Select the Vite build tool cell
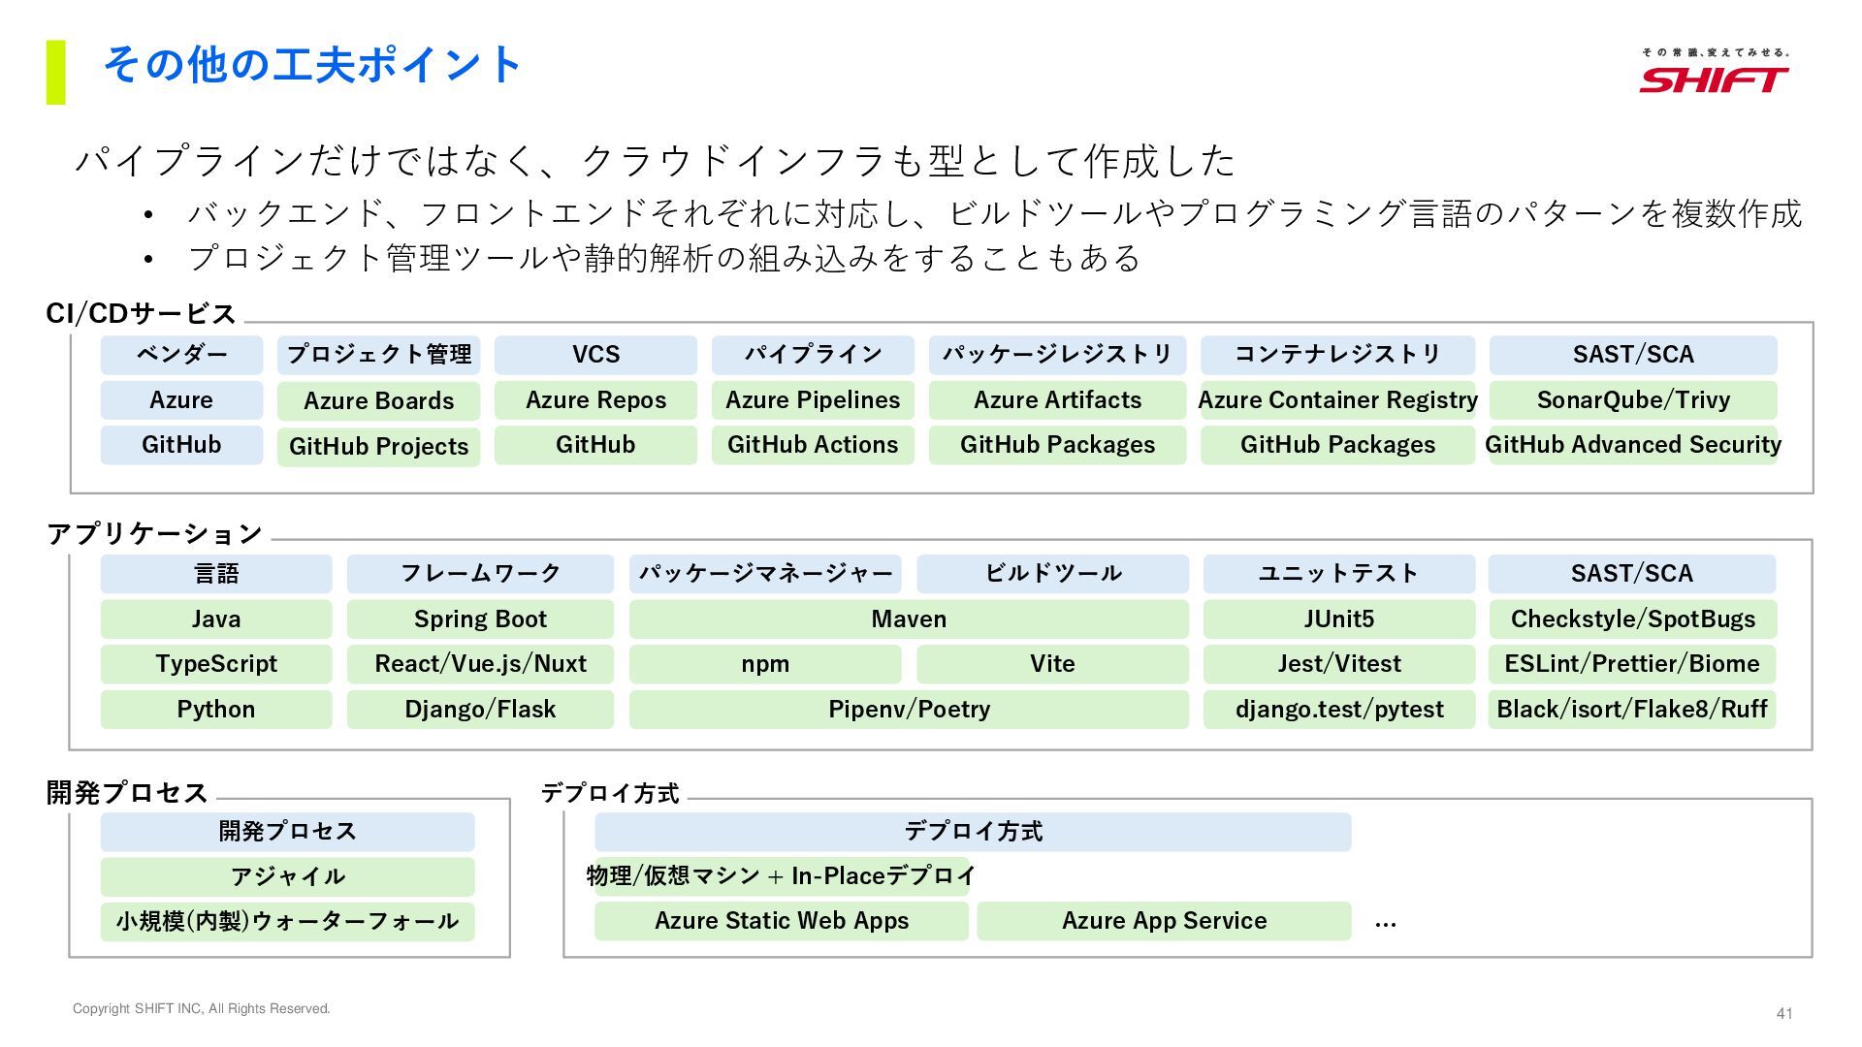Image resolution: width=1862 pixels, height=1047 pixels. (1052, 664)
